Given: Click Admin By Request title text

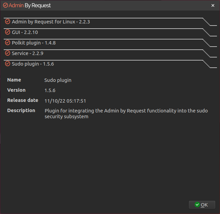Looking at the screenshot, I should tap(29, 5).
